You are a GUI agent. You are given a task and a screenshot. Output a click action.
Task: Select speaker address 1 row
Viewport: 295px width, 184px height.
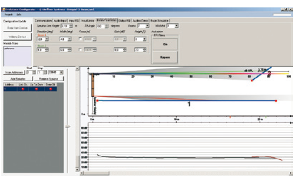pos(30,89)
